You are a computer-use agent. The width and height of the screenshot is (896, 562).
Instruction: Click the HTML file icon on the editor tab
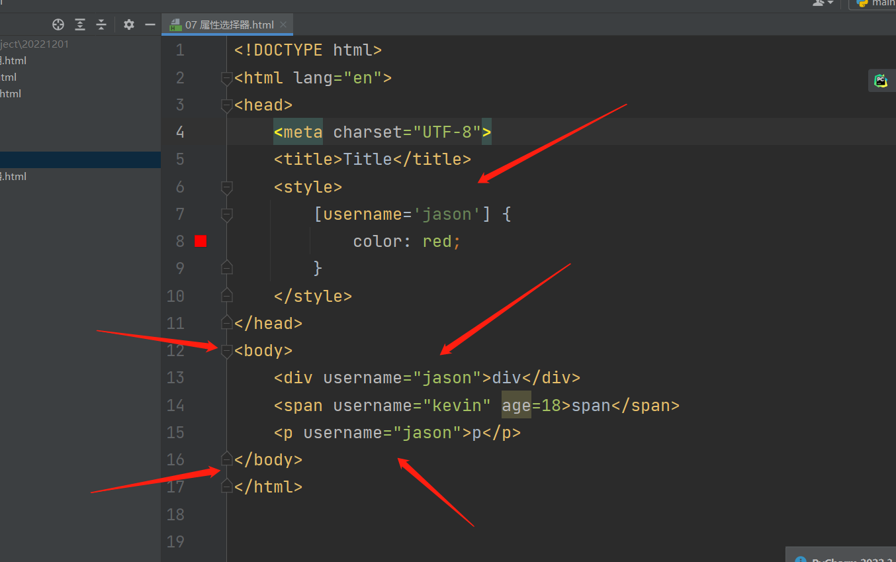coord(175,25)
